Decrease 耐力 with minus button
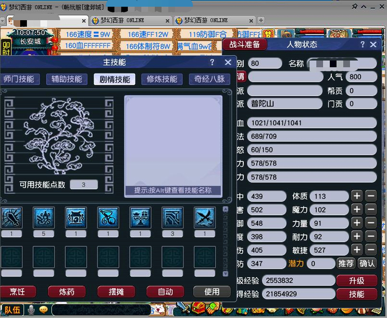The height and width of the screenshot is (318, 387). pos(371,236)
